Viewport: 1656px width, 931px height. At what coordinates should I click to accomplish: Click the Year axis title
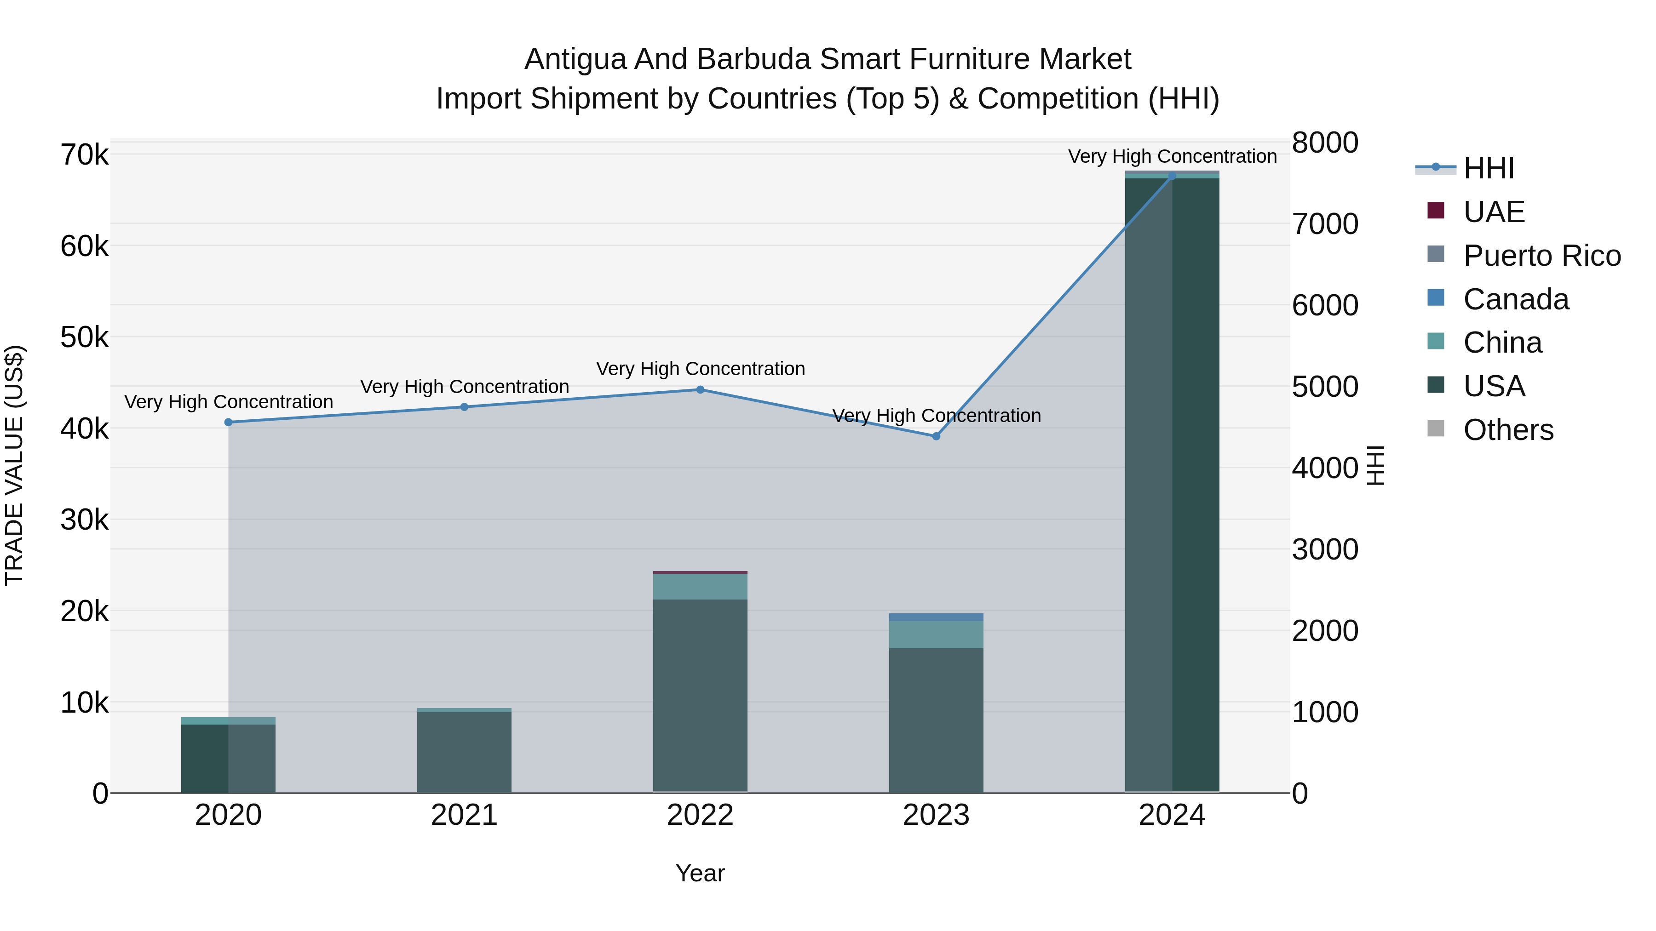click(700, 874)
